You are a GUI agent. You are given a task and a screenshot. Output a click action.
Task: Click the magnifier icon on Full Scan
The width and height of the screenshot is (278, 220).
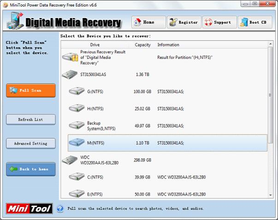14,90
